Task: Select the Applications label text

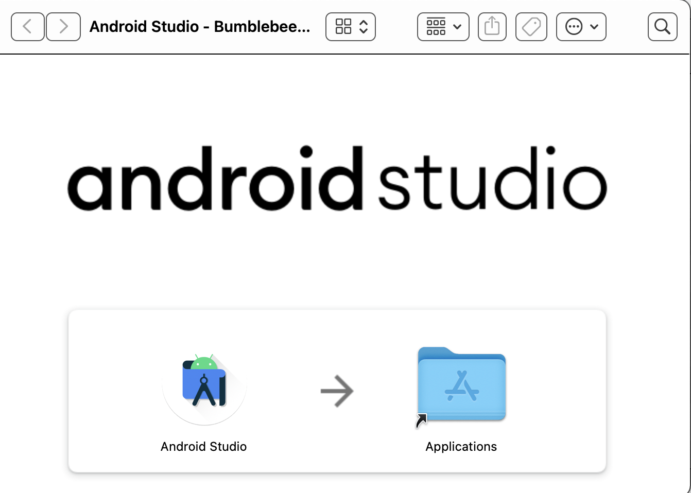Action: pos(461,446)
